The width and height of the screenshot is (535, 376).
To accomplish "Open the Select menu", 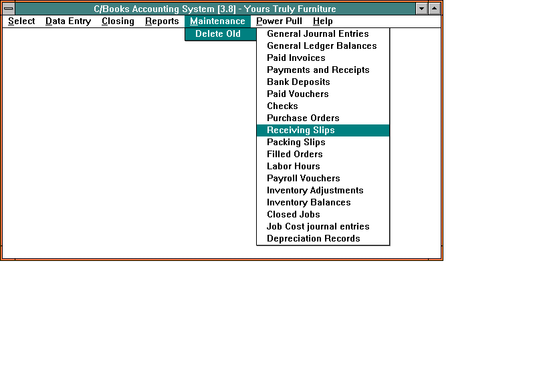I will click(x=21, y=21).
